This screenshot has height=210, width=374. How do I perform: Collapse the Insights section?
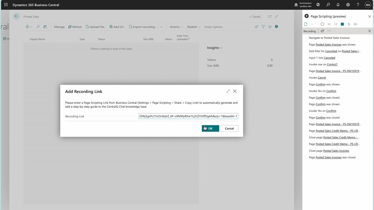(214, 48)
